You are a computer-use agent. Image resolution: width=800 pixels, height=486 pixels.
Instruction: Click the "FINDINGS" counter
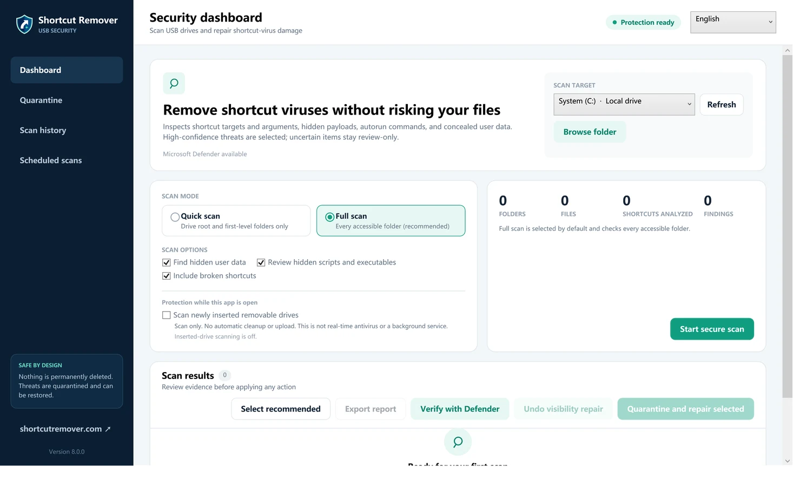coord(718,206)
